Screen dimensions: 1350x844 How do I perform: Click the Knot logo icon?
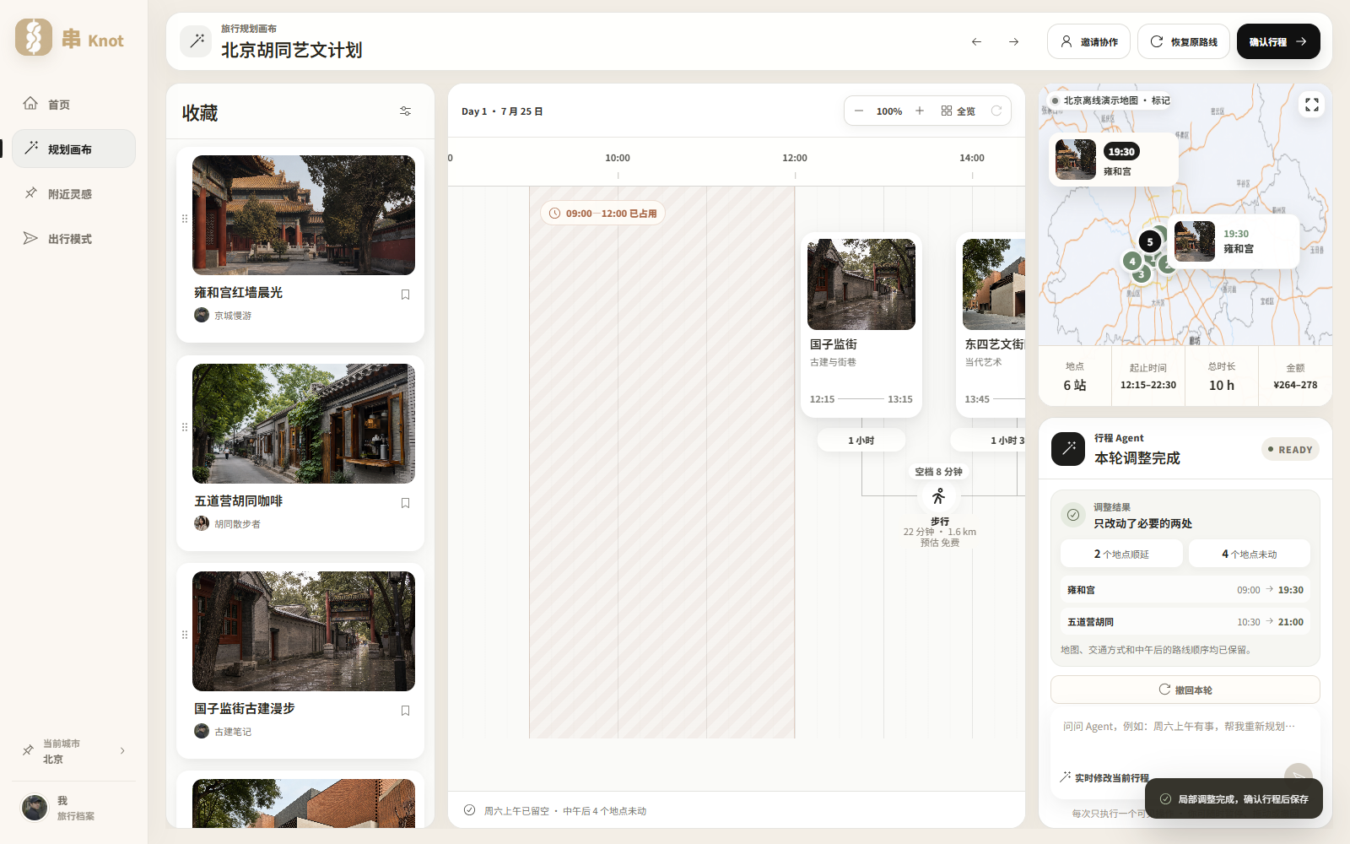pyautogui.click(x=34, y=37)
